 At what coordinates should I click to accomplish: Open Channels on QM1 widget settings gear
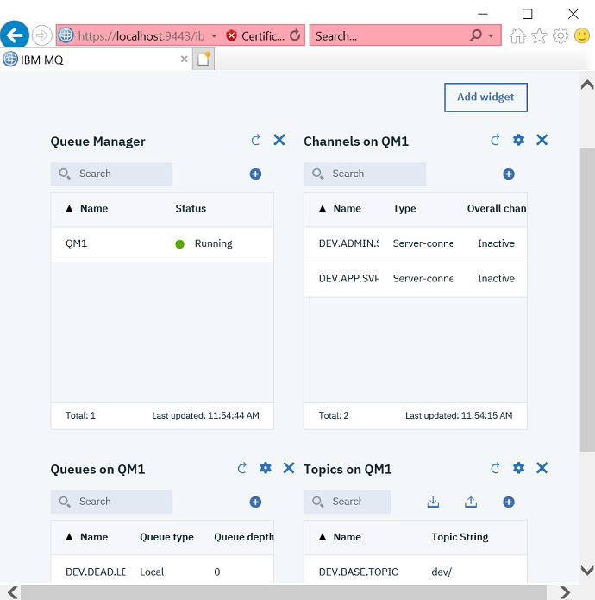518,140
